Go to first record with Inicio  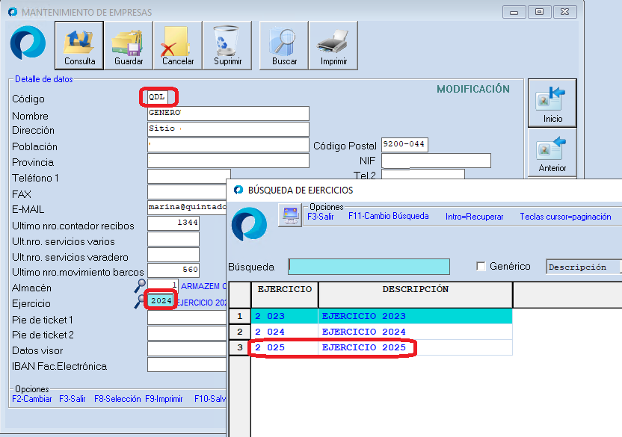point(552,102)
